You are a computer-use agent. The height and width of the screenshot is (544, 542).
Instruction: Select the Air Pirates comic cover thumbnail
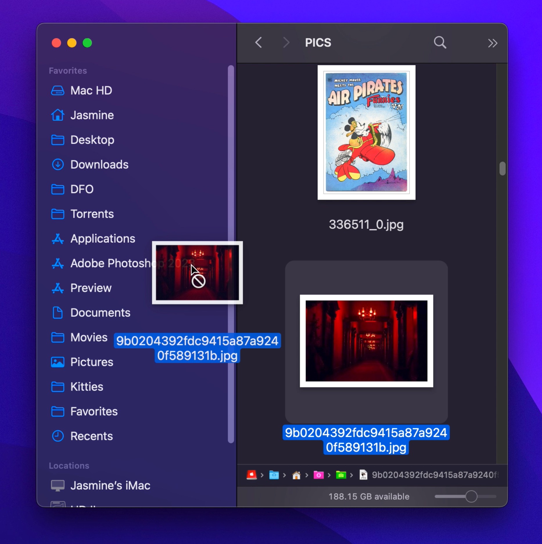(x=367, y=133)
